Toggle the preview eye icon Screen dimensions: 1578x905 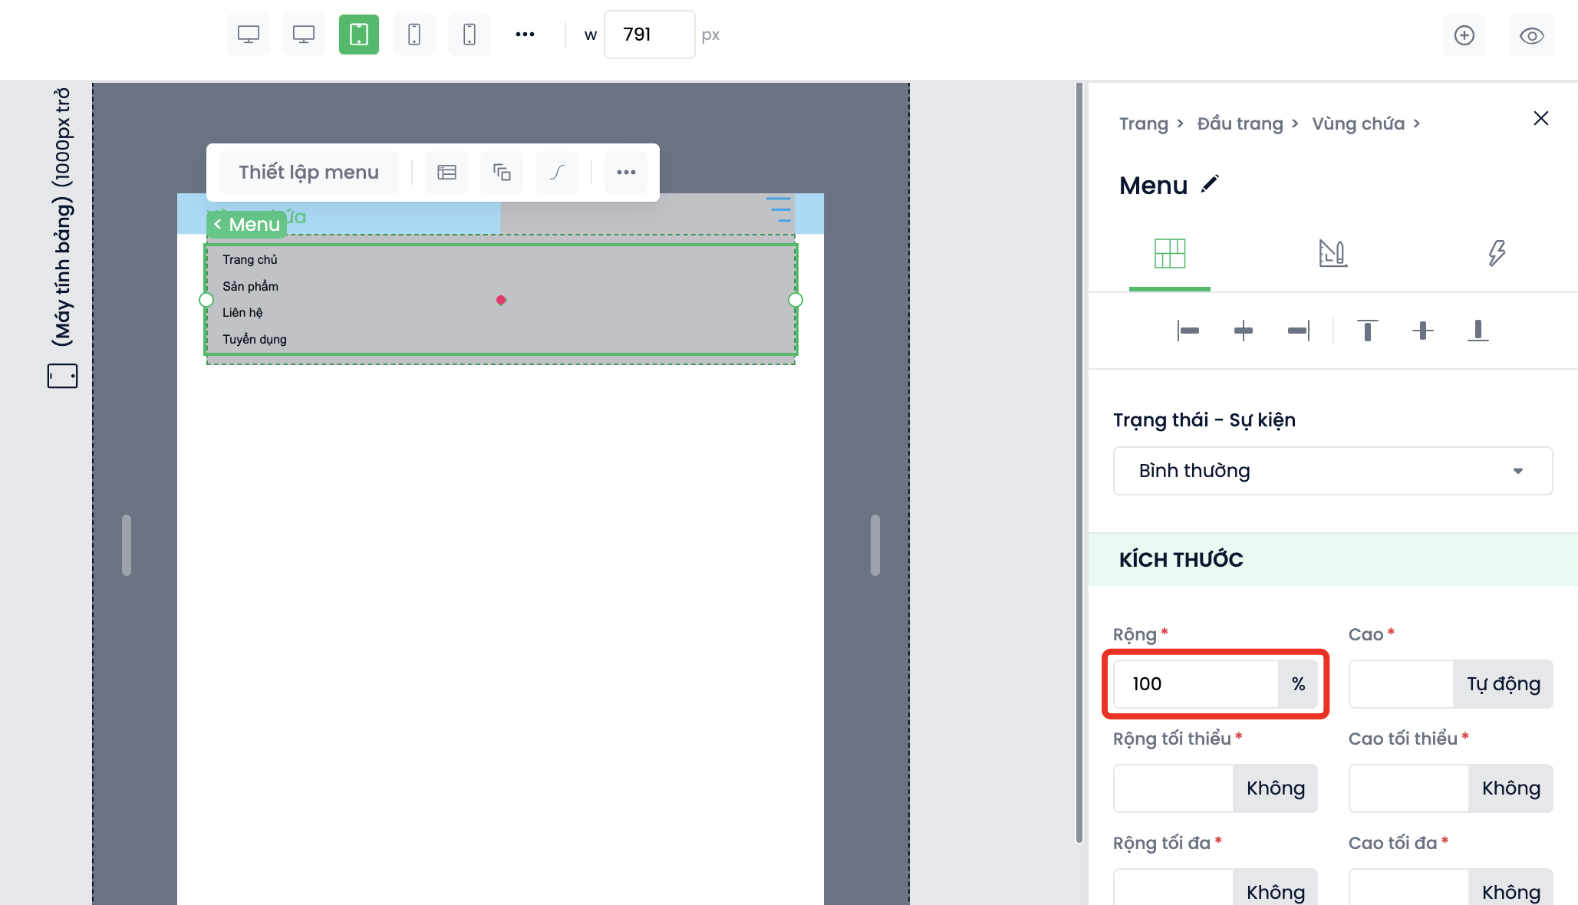[x=1531, y=35]
